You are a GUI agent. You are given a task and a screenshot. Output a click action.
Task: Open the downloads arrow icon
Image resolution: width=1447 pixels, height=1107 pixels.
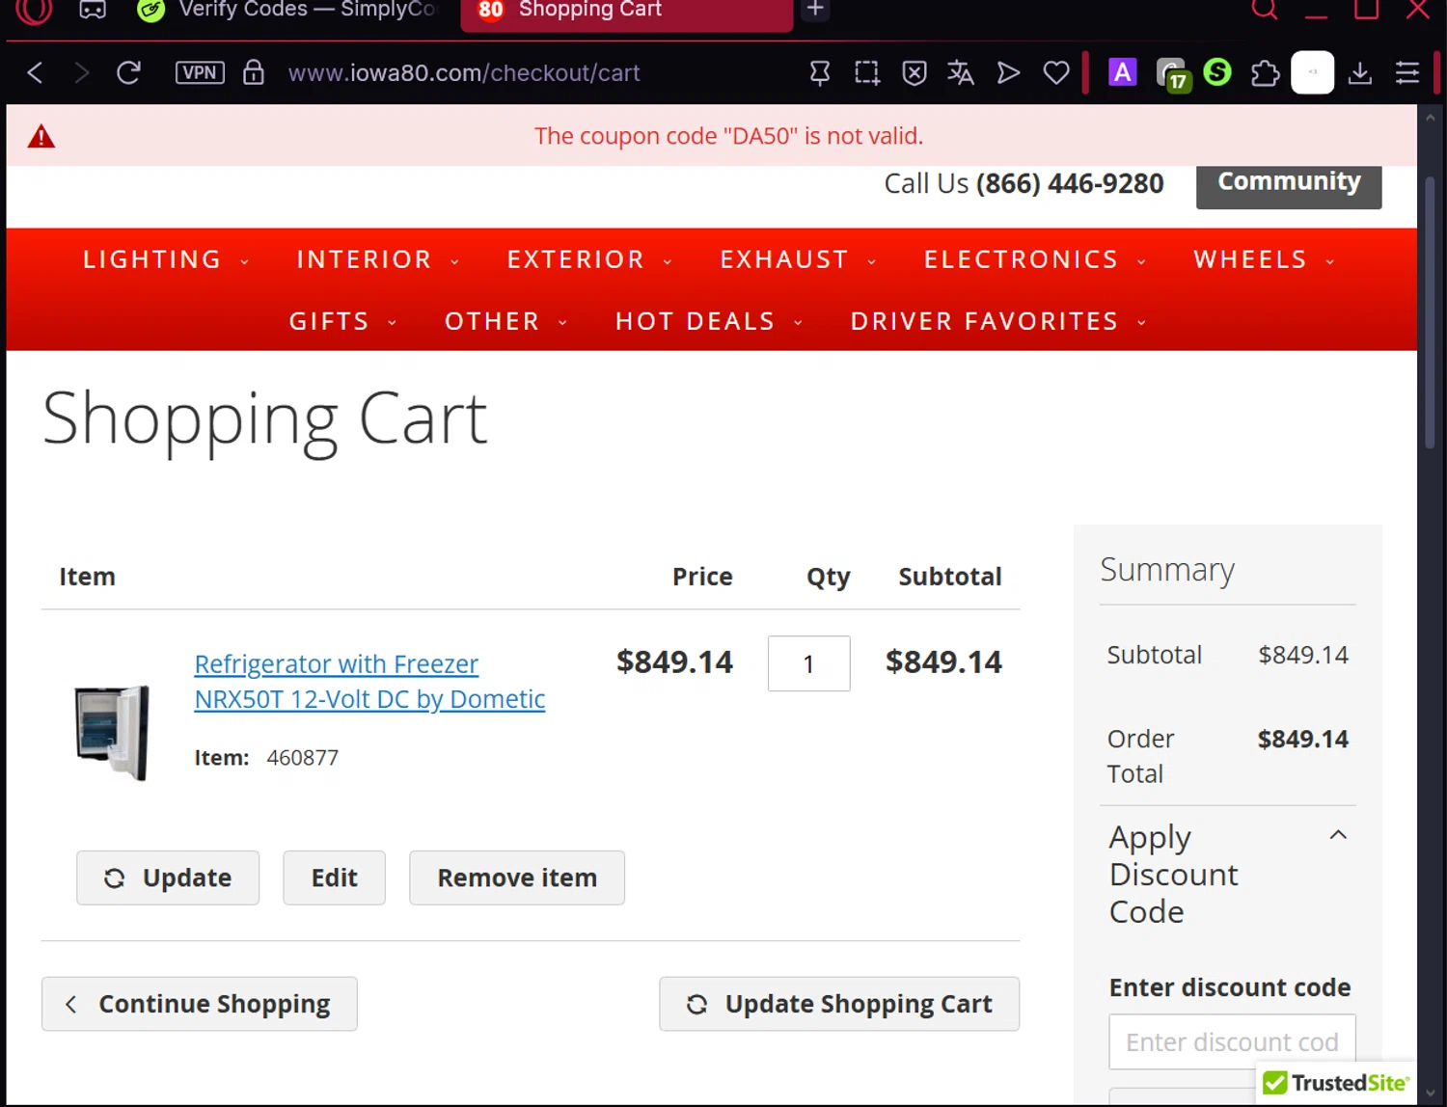click(1360, 72)
